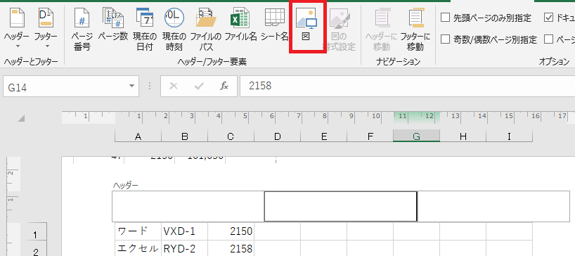Open the ヘッダー header dropdown button
Image resolution: width=575 pixels, height=256 pixels.
tap(16, 28)
